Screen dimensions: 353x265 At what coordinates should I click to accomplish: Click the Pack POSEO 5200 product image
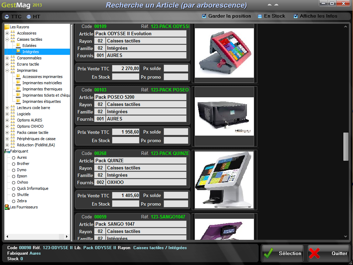click(x=224, y=116)
